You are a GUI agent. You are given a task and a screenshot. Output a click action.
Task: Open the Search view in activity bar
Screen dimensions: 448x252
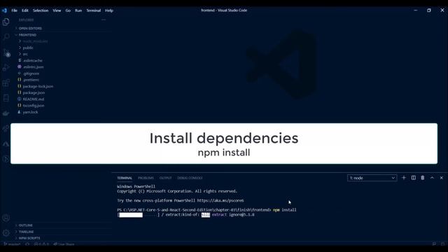(x=6, y=37)
